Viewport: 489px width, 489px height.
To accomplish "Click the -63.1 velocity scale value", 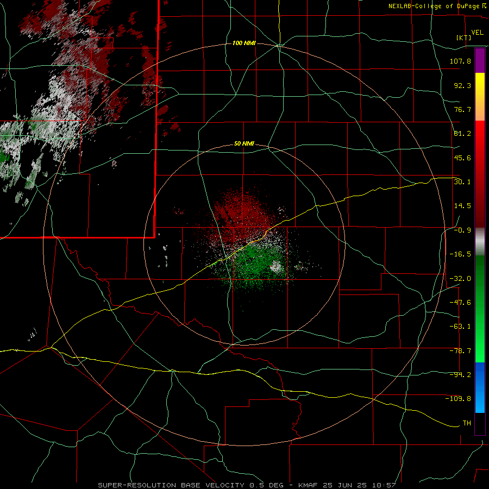I will [x=460, y=327].
